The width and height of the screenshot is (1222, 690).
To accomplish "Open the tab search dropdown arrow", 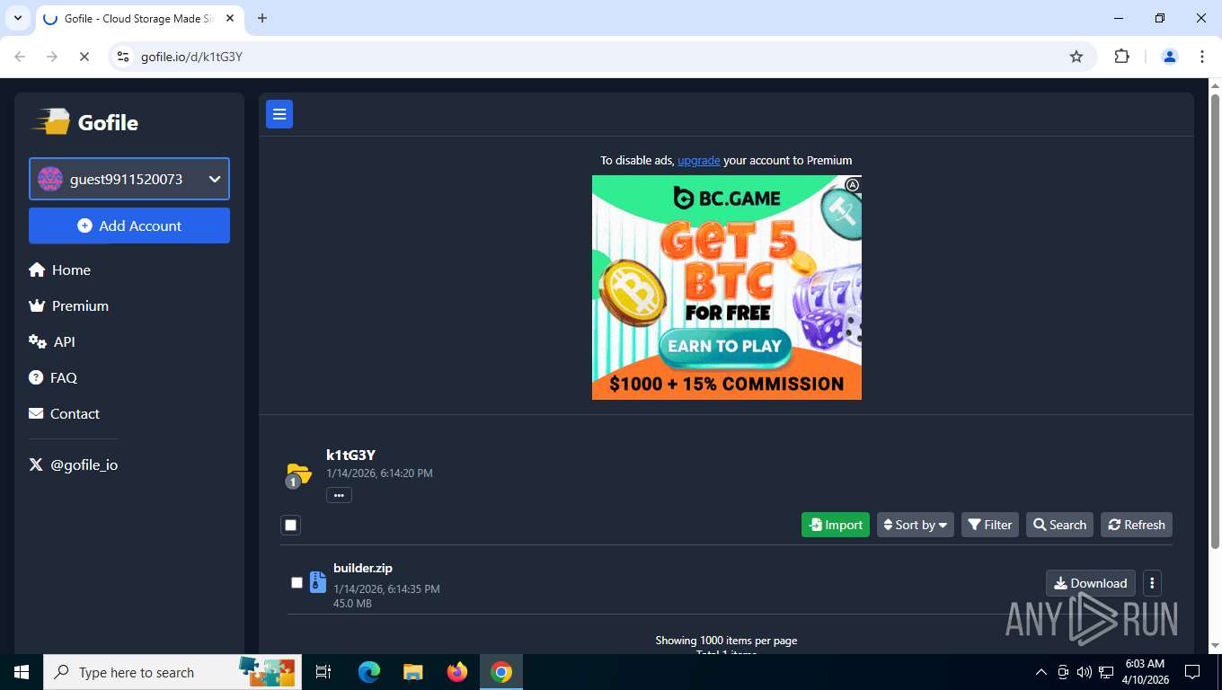I will tap(17, 18).
